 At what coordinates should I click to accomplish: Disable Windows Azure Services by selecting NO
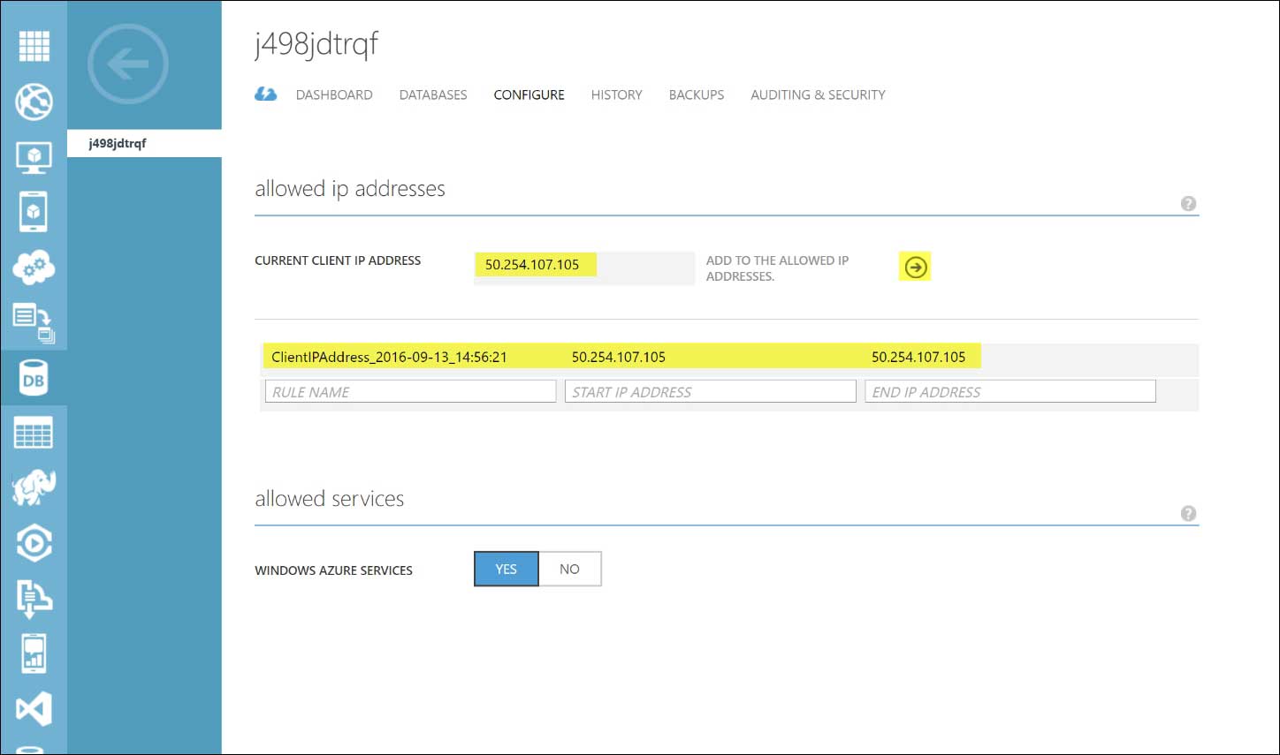[569, 569]
